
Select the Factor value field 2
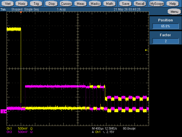click(x=166, y=41)
